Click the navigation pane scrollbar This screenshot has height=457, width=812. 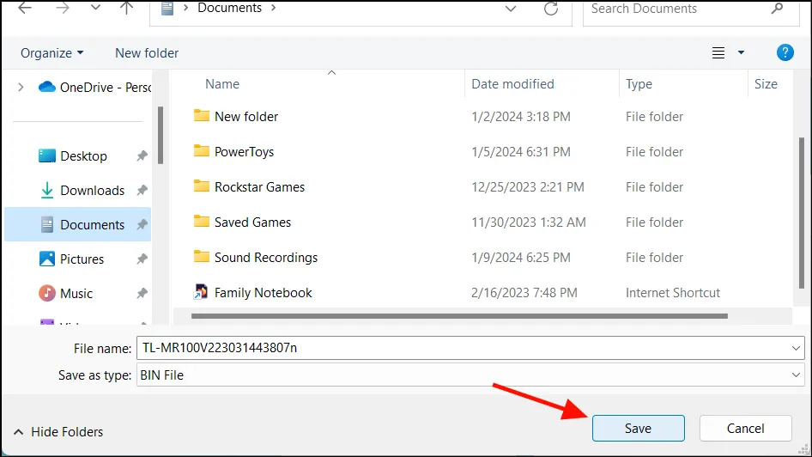[x=161, y=135]
